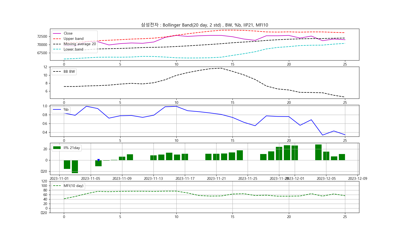Image resolution: width=399 pixels, height=239 pixels.
Task: Click the BB BW legend label
Action: 69,72
